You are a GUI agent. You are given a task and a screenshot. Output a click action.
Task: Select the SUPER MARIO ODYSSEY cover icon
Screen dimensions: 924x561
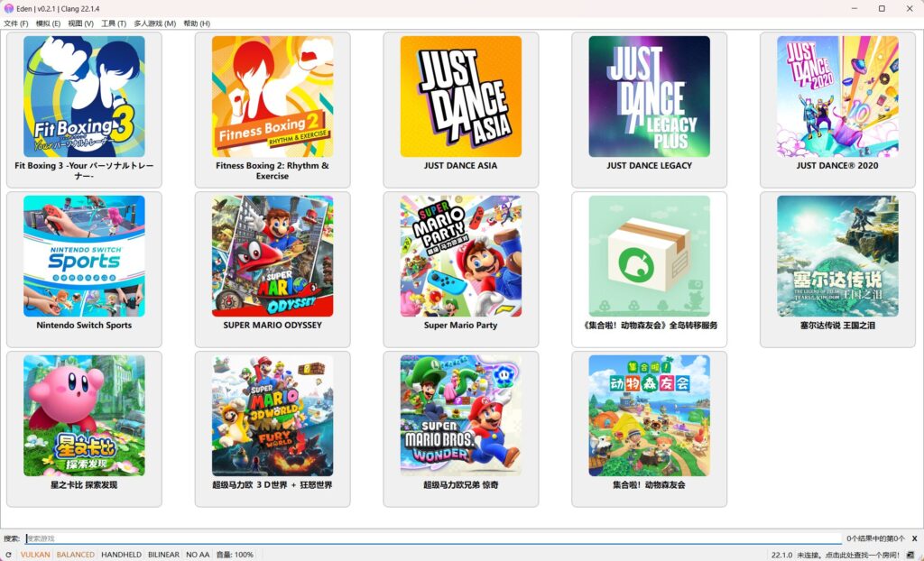coord(273,256)
